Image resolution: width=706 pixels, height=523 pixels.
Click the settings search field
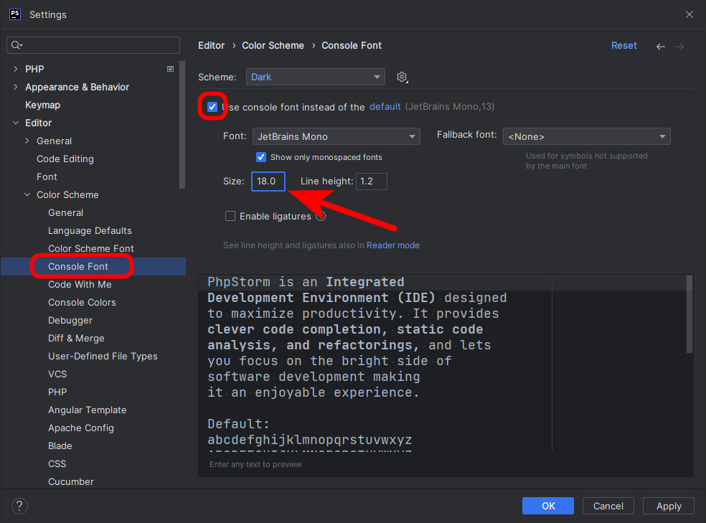(93, 45)
